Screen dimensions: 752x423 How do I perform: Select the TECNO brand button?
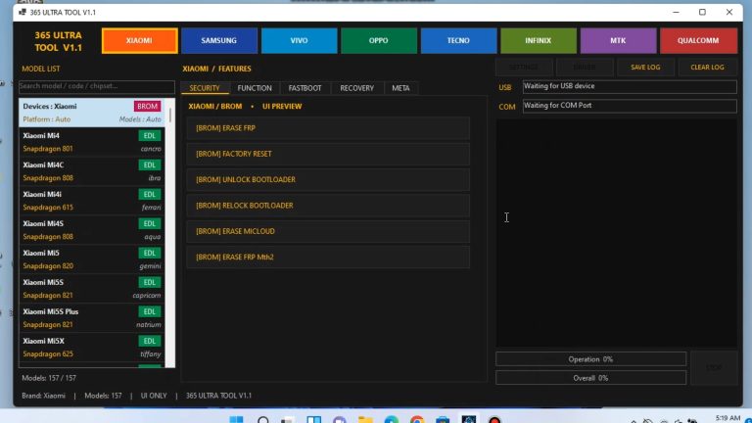[458, 41]
